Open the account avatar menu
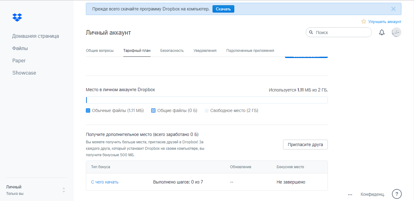 397,32
